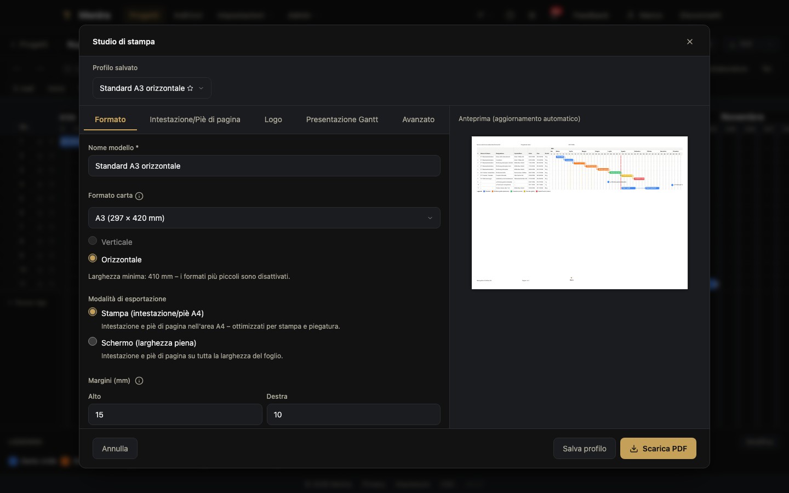Click the chevron arrow in paper format selector
789x493 pixels.
(430, 218)
